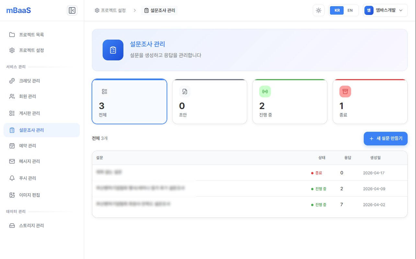
Task: Go to 스토리지 관리
Action: click(42, 225)
